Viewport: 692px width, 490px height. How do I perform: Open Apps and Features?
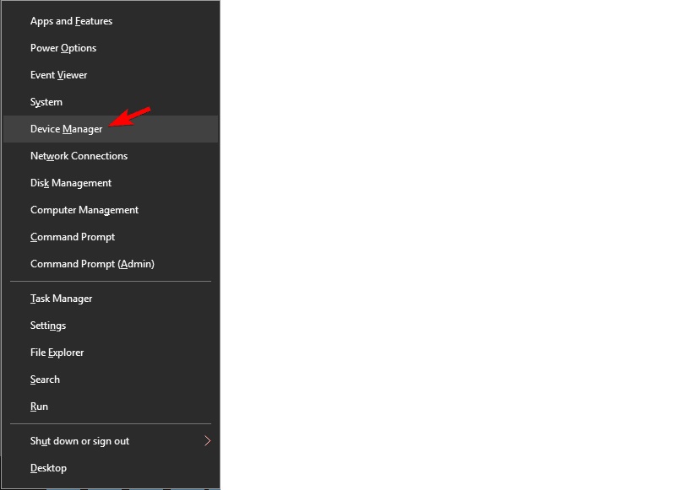click(x=111, y=21)
